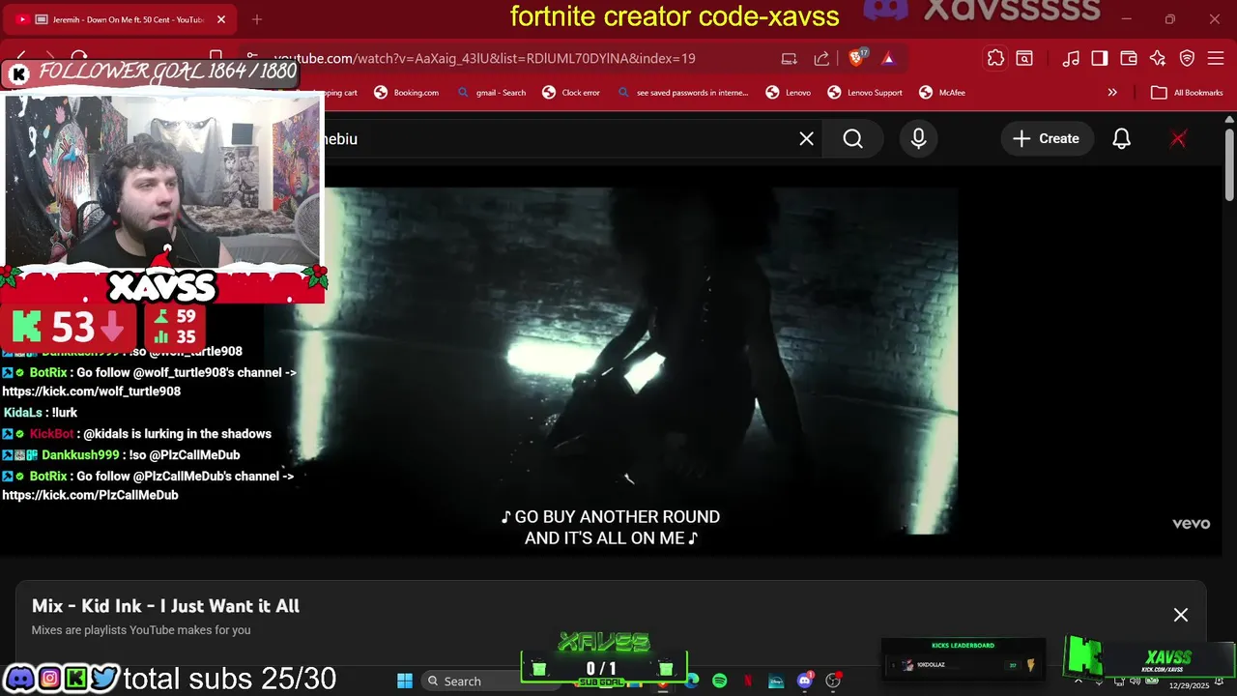1237x696 pixels.
Task: Close the Jeremih YouTube tab
Action: point(221,19)
